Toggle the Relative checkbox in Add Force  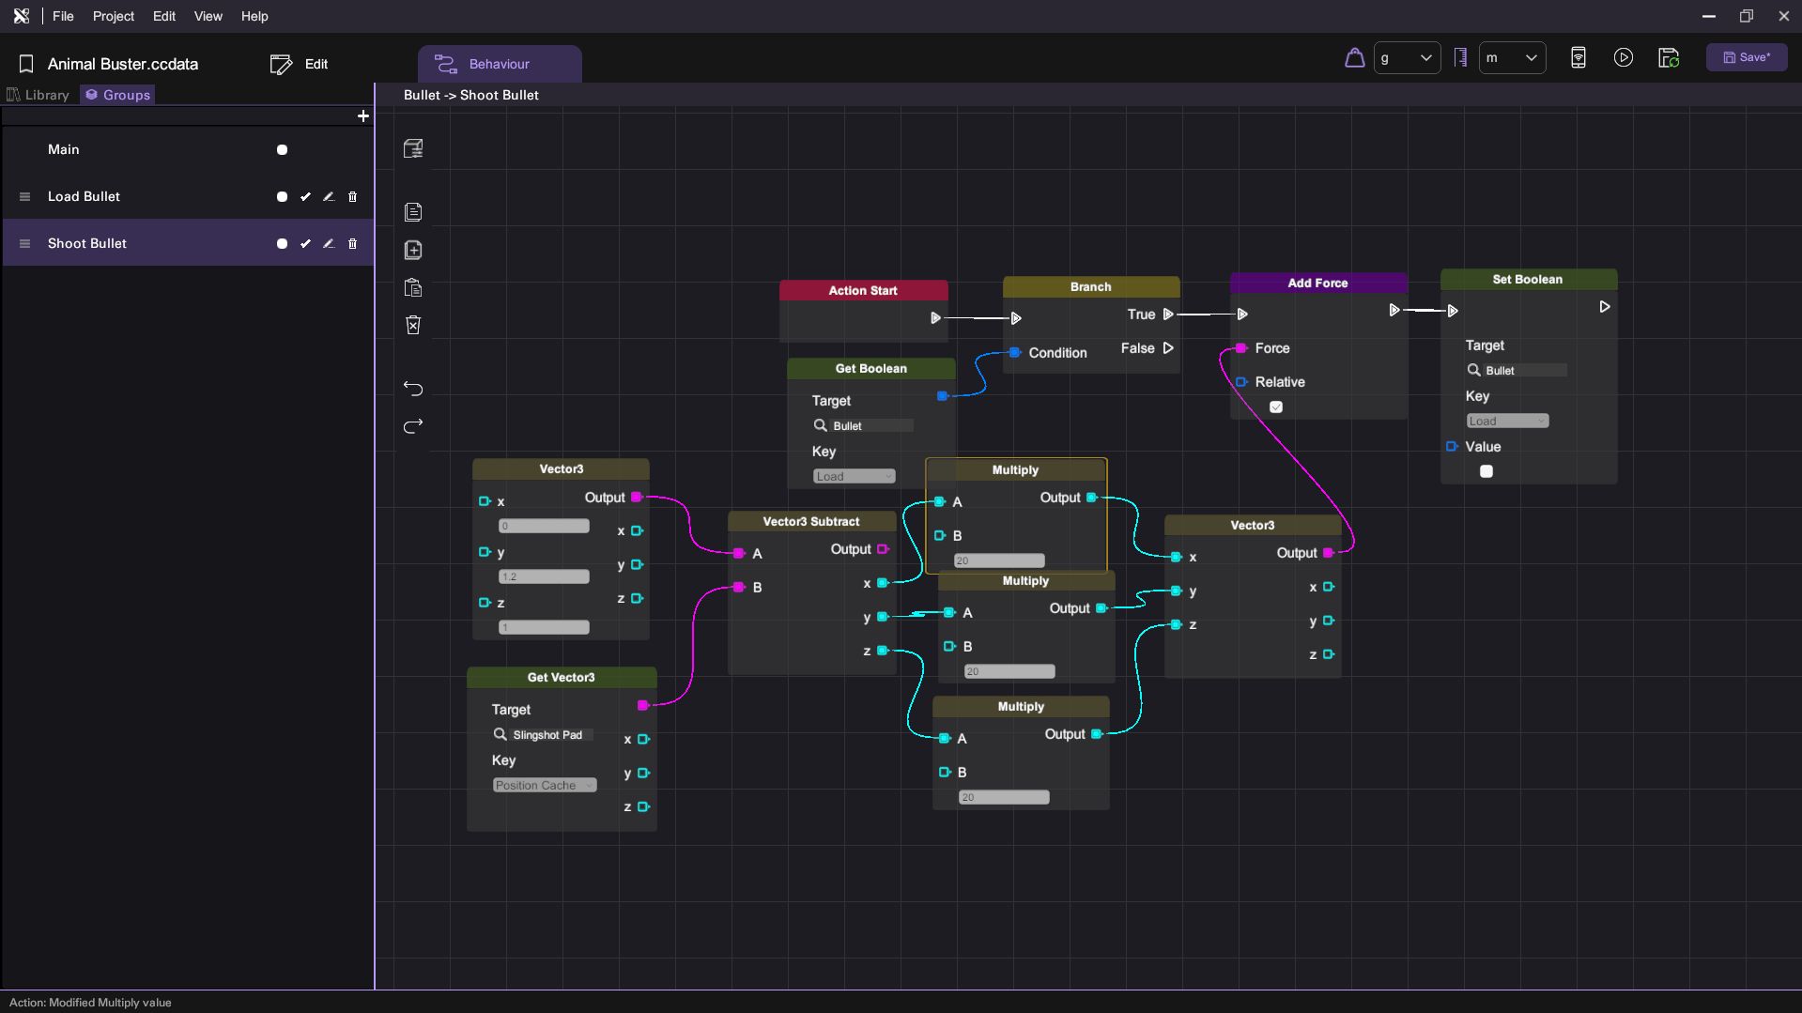(x=1276, y=407)
